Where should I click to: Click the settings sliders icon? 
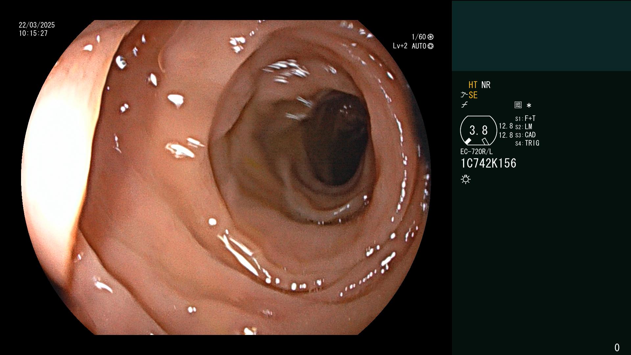coord(518,105)
